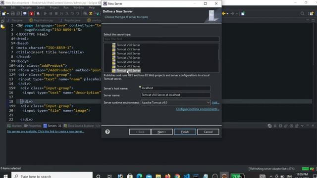Collapse line 19 input-group div fold marker
The height and width of the screenshot is (178, 317).
(x=14, y=105)
